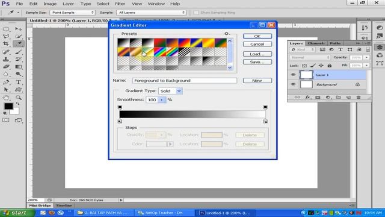The image size is (385, 217).
Task: Select the Brush tool
Action: pyautogui.click(x=19, y=52)
